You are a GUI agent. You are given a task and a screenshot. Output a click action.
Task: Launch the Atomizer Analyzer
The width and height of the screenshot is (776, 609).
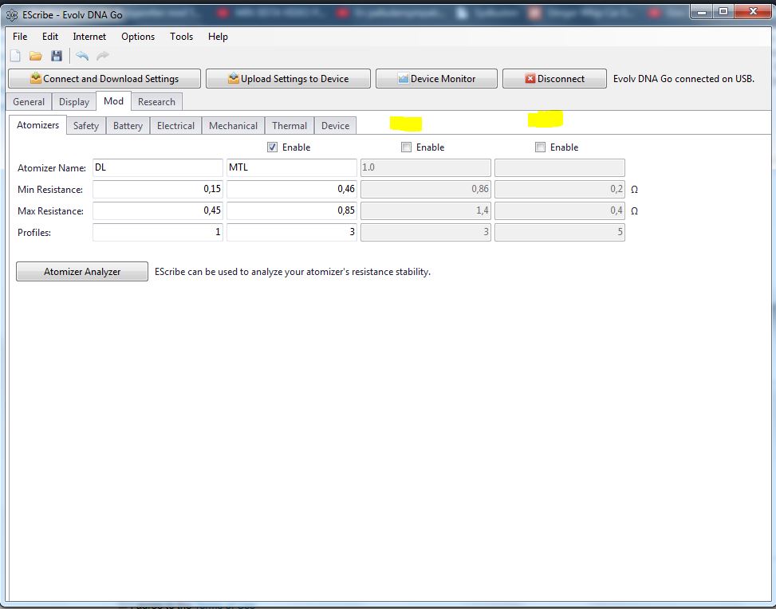point(82,272)
